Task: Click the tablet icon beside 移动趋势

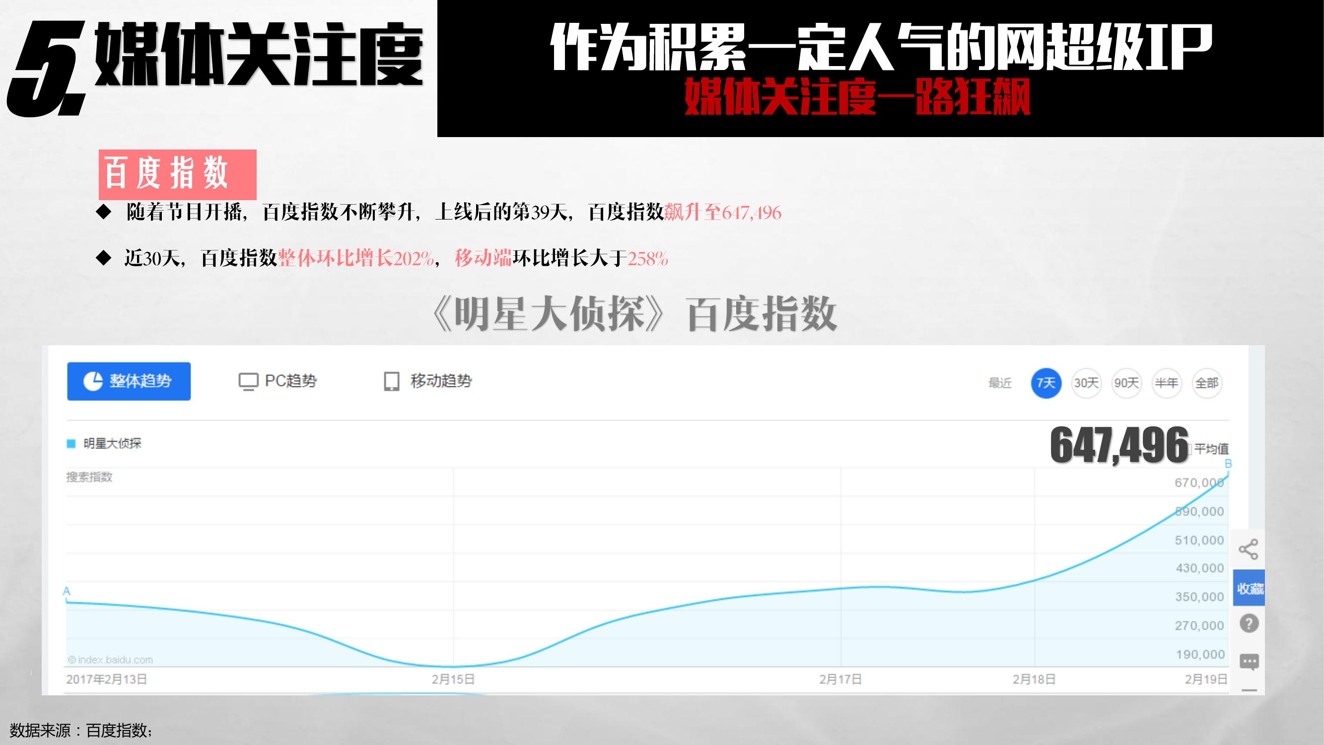Action: tap(392, 381)
